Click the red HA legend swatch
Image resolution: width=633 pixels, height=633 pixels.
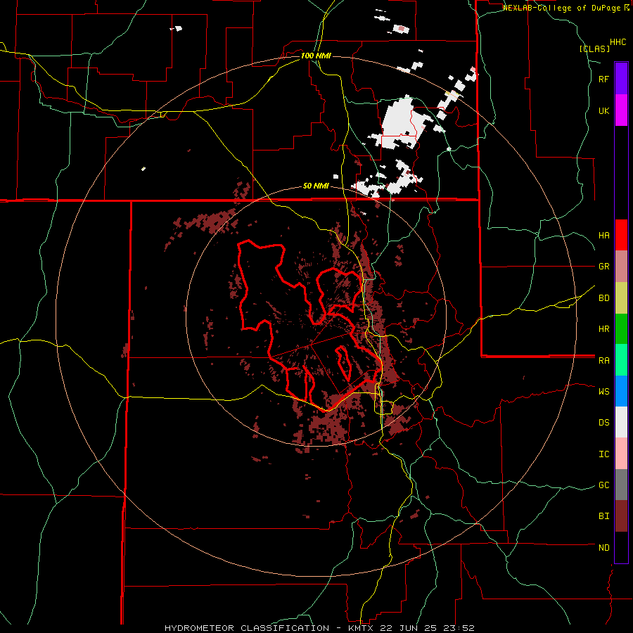621,235
